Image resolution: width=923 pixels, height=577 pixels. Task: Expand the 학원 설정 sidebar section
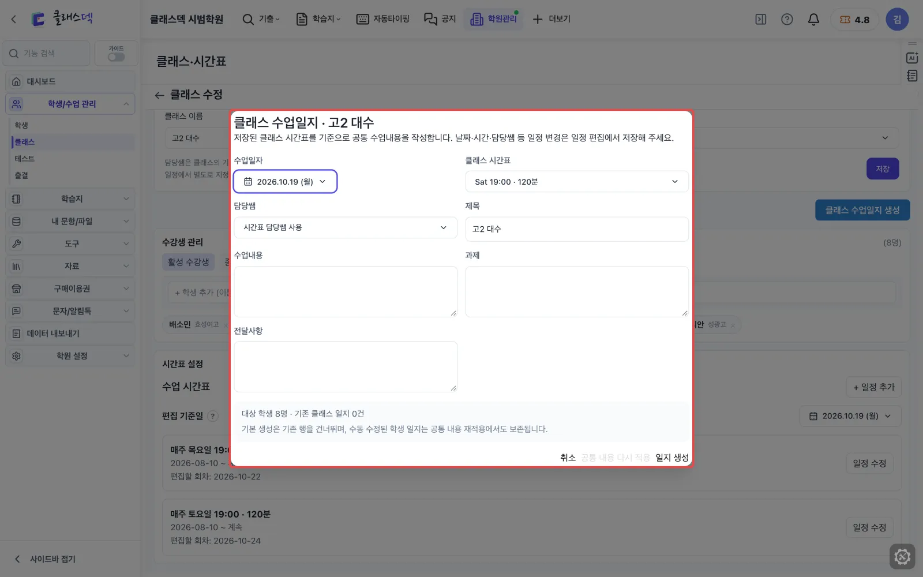point(70,356)
